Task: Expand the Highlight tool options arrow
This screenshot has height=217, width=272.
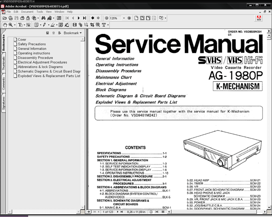Action: (57, 25)
